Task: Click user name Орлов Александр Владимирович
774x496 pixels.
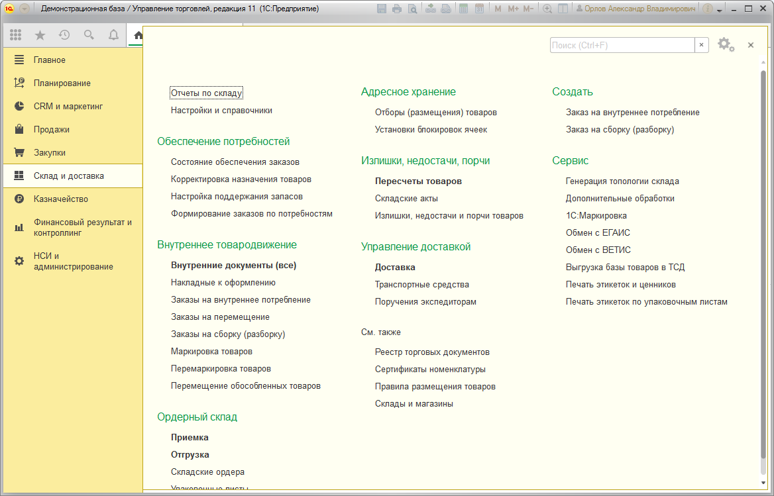Action: coord(636,9)
